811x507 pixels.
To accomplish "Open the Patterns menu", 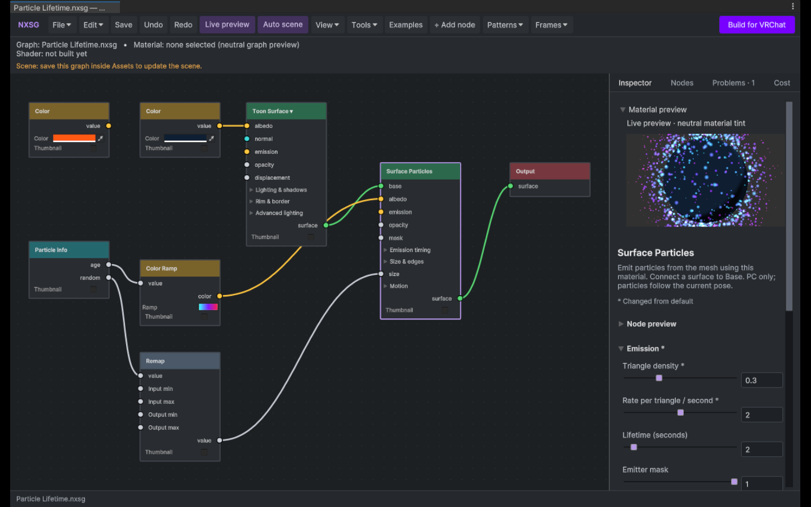I will click(x=505, y=25).
